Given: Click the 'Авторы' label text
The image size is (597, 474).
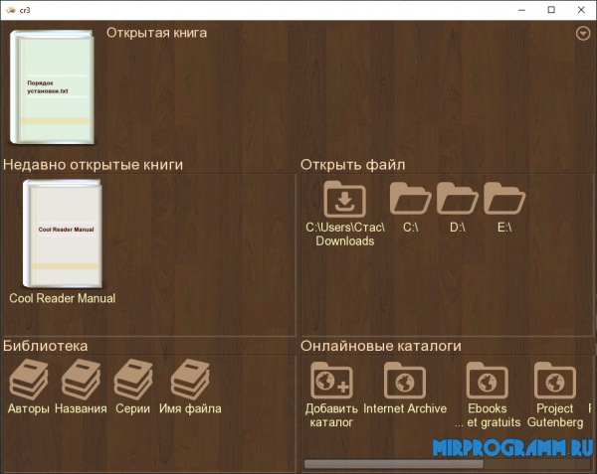Looking at the screenshot, I should point(29,409).
